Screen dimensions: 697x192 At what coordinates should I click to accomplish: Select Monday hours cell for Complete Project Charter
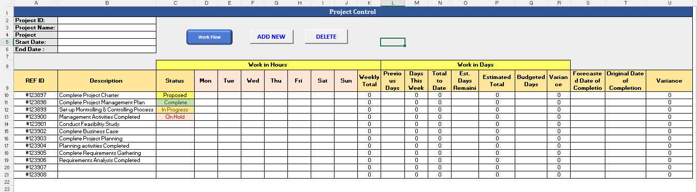click(x=206, y=95)
